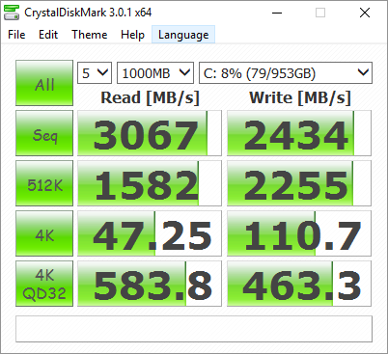Click the 4K QD32 write result 463.3
This screenshot has width=388, height=354.
(299, 284)
